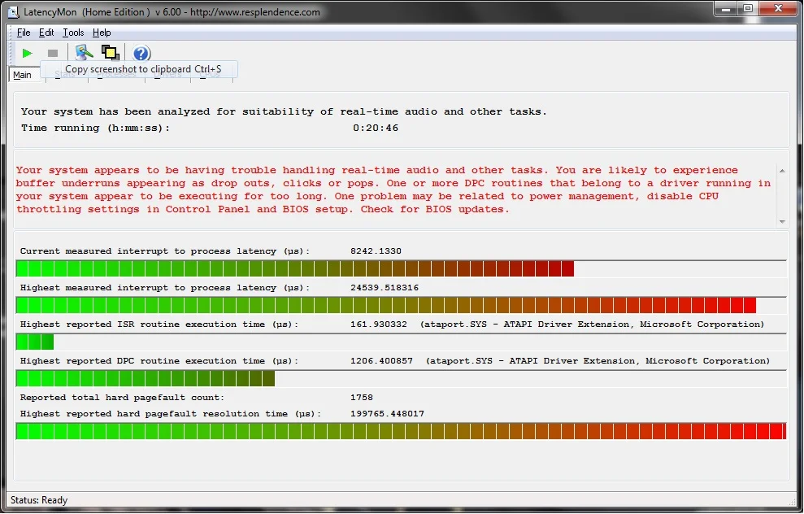
Task: Click the highest interrupt to process latency bar
Action: click(x=401, y=305)
